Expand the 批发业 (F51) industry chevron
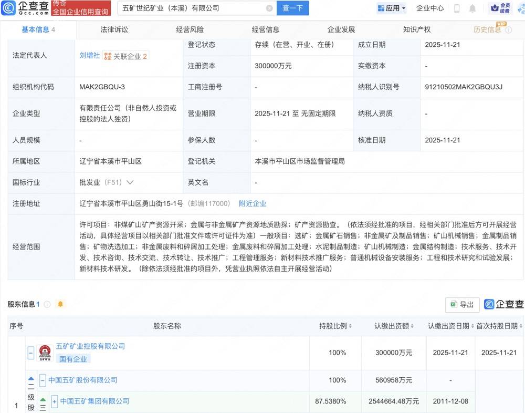The height and width of the screenshot is (413, 525). click(130, 182)
